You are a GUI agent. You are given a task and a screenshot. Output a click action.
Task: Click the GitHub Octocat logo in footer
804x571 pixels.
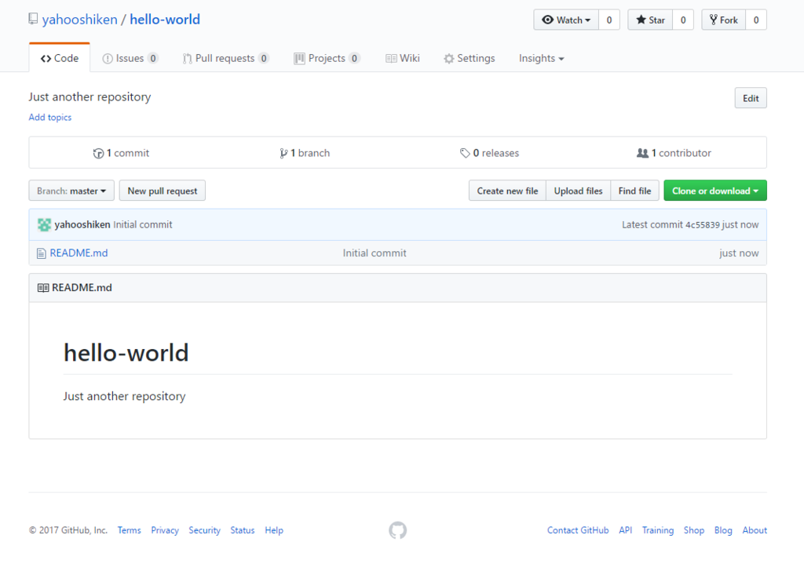point(397,530)
